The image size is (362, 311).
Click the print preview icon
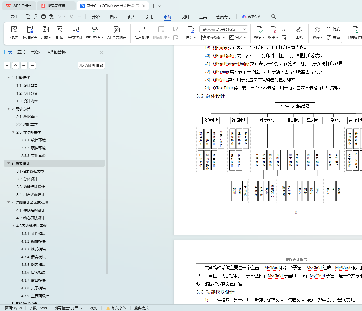[51, 16]
